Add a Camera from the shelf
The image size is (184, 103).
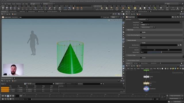[x=97, y=8]
